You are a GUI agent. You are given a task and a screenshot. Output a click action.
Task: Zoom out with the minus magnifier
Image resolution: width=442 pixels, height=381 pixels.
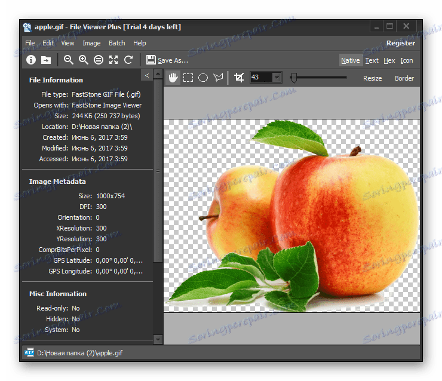click(x=68, y=60)
